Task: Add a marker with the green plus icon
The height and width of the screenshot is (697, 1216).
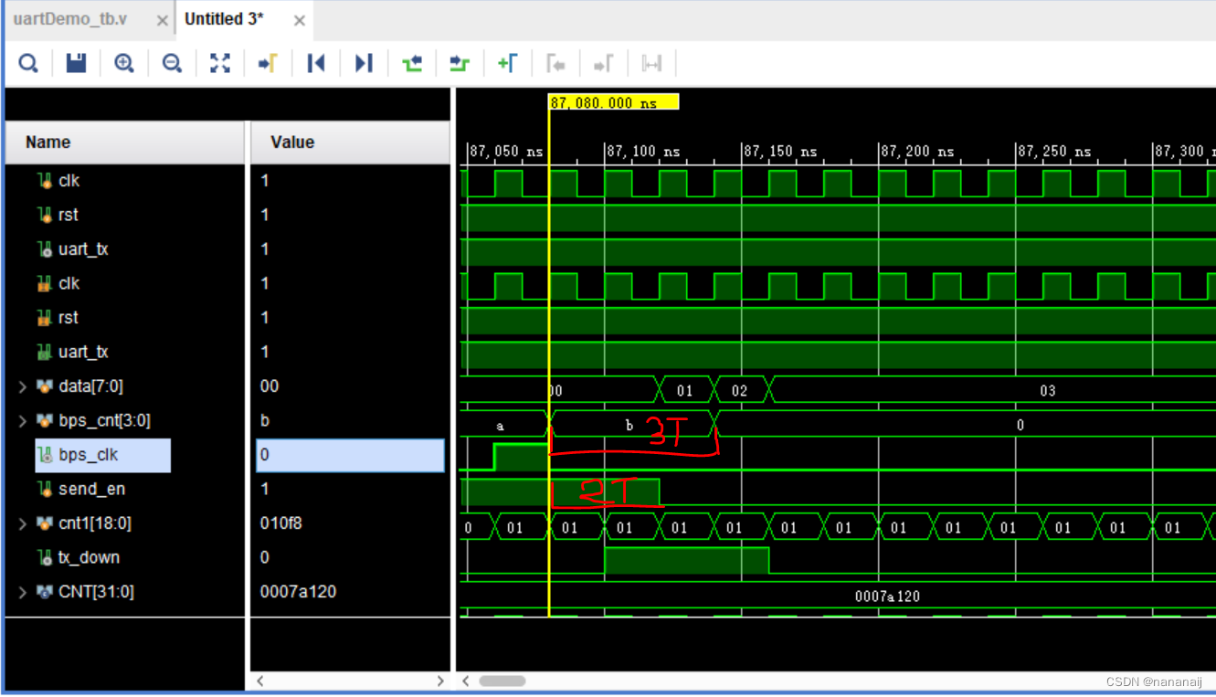Action: pos(508,63)
